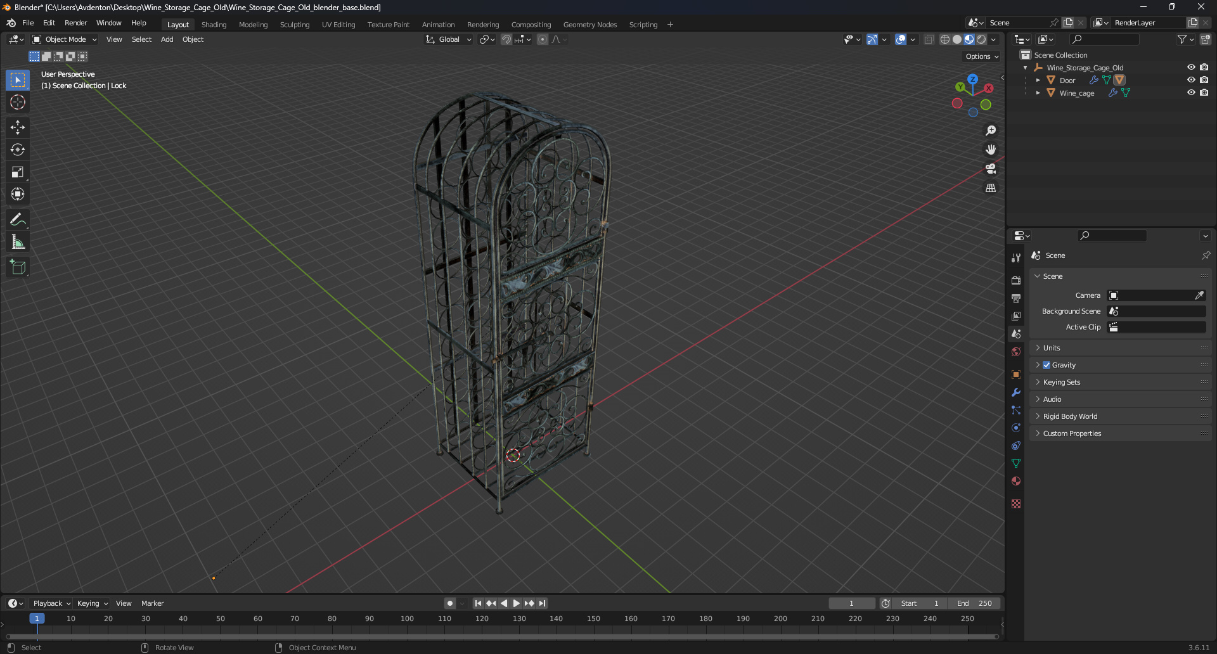Switch to the Scripting workspace tab
Viewport: 1217px width, 654px height.
[x=643, y=25]
